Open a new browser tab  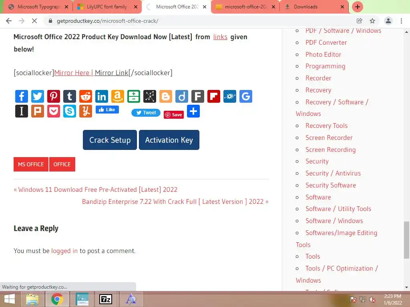[x=358, y=7]
